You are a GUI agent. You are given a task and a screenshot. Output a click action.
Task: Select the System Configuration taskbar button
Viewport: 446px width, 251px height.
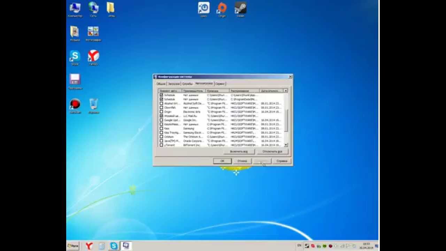tap(126, 246)
